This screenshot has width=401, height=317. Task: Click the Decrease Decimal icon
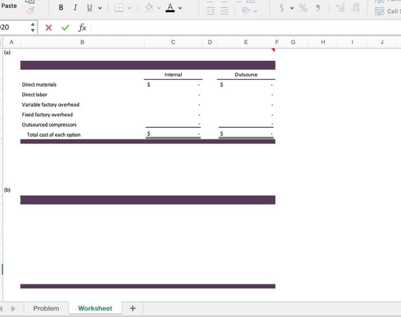pyautogui.click(x=355, y=7)
